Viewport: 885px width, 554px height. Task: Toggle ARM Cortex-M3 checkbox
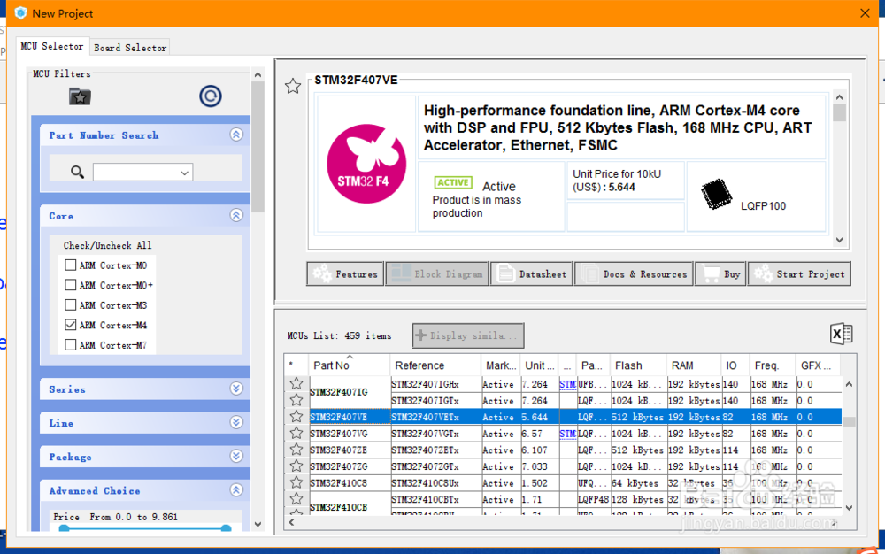tap(71, 305)
